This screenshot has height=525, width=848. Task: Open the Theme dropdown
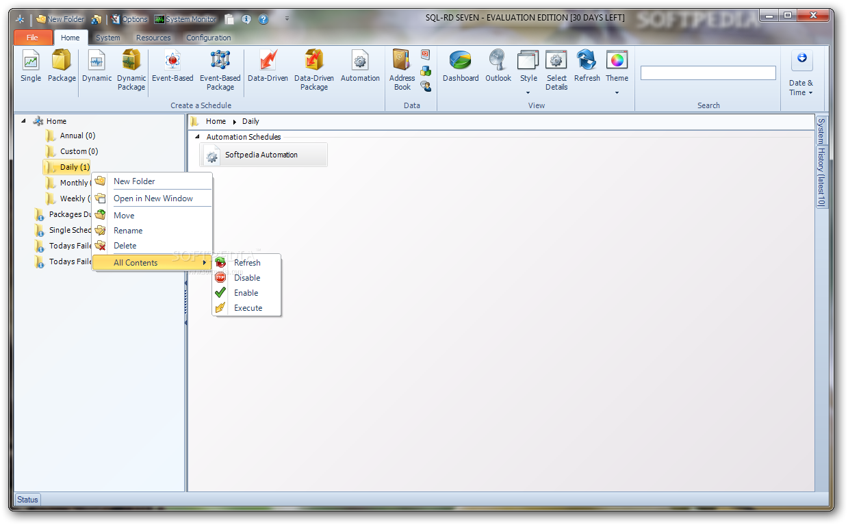(x=617, y=73)
